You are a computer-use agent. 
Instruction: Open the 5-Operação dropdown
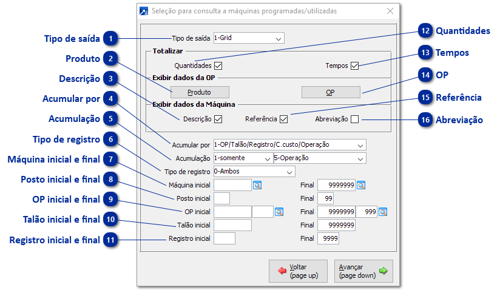pyautogui.click(x=320, y=158)
